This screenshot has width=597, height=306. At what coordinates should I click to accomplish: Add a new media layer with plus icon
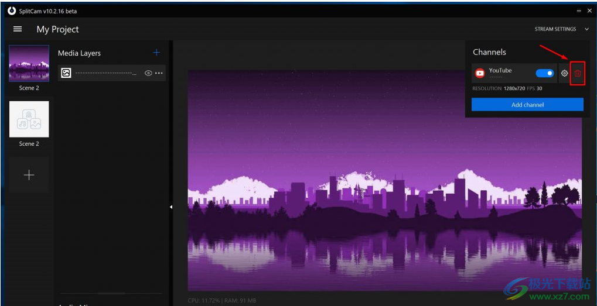(156, 53)
